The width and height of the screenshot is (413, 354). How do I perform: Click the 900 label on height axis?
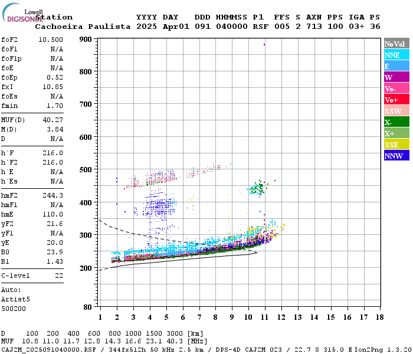(86, 40)
